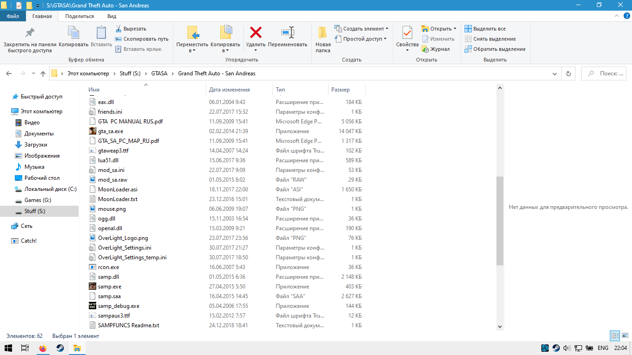Click Pin to Quick Access icon
The image size is (632, 355).
[x=30, y=33]
